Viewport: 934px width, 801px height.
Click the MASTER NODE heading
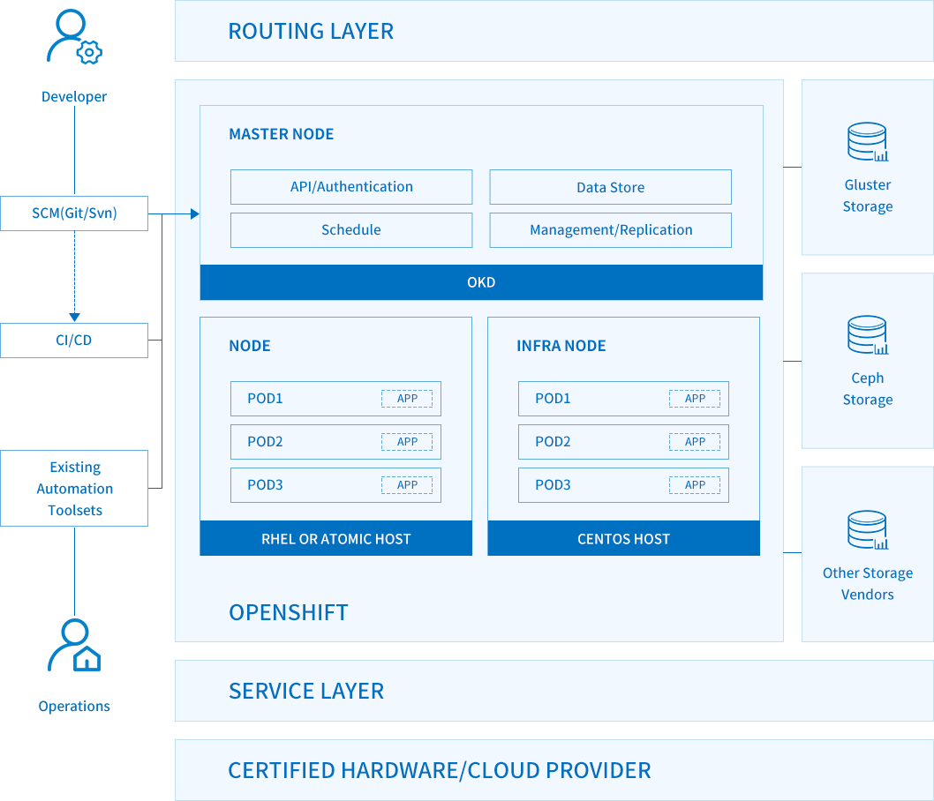coord(281,134)
